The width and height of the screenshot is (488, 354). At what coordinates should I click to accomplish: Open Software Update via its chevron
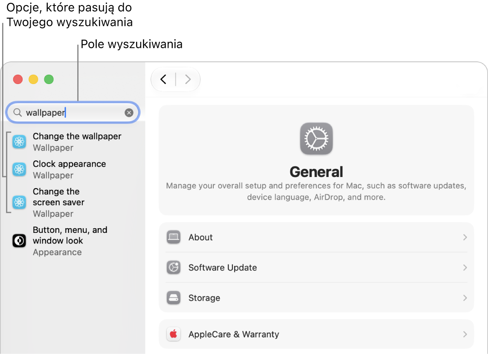click(x=465, y=267)
